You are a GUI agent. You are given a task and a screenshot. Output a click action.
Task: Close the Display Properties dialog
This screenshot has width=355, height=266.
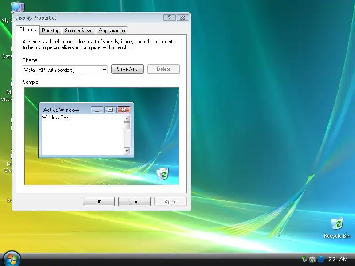tap(182, 18)
